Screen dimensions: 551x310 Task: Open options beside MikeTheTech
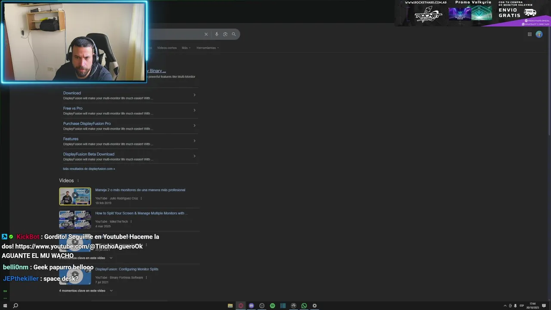(x=131, y=222)
